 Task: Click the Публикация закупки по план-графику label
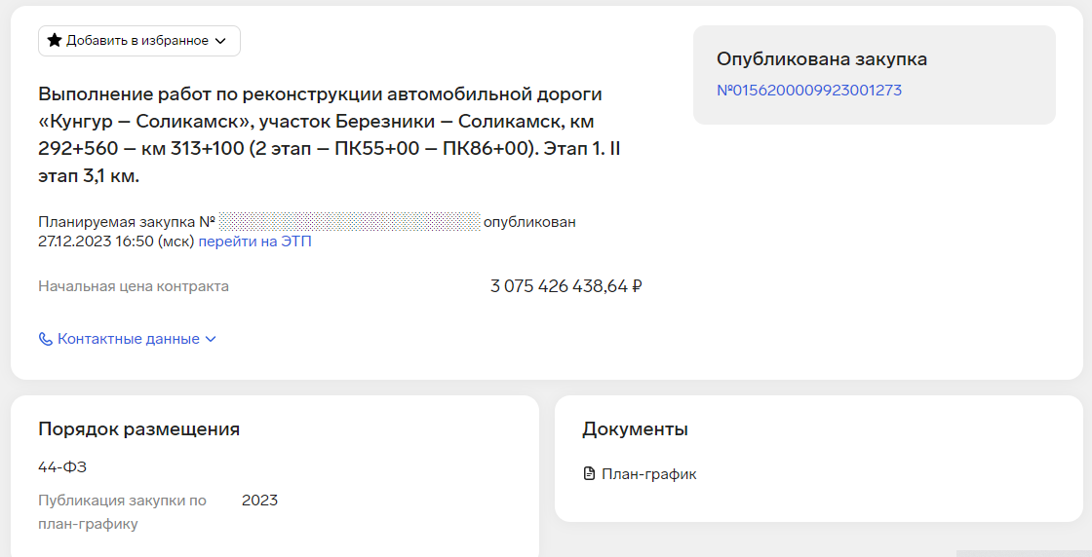tap(122, 512)
